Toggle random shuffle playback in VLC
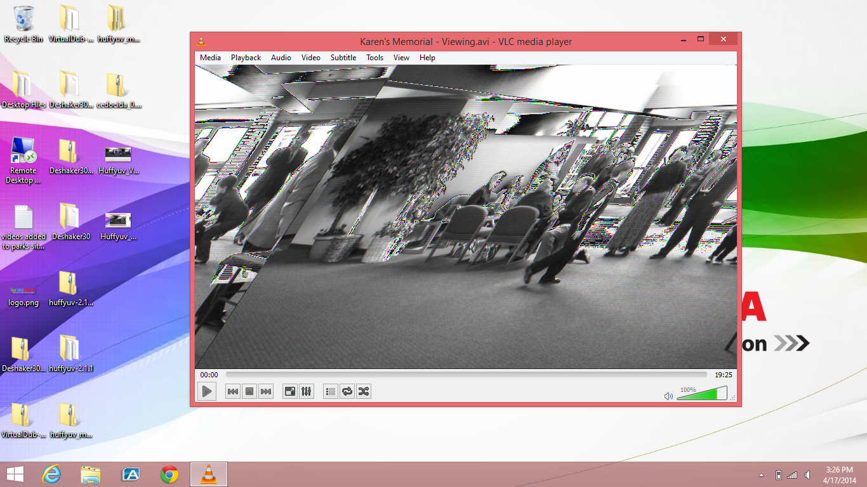The image size is (867, 487). [363, 391]
